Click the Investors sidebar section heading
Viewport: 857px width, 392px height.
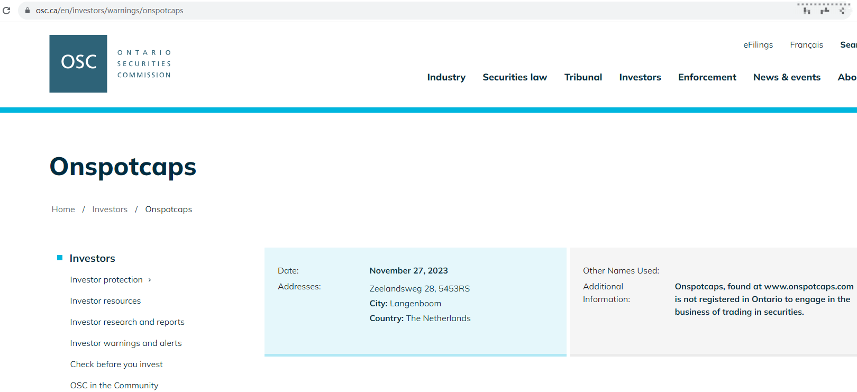[92, 258]
